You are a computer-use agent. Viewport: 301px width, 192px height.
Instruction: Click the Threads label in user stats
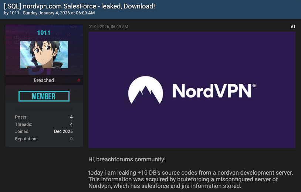(23, 124)
